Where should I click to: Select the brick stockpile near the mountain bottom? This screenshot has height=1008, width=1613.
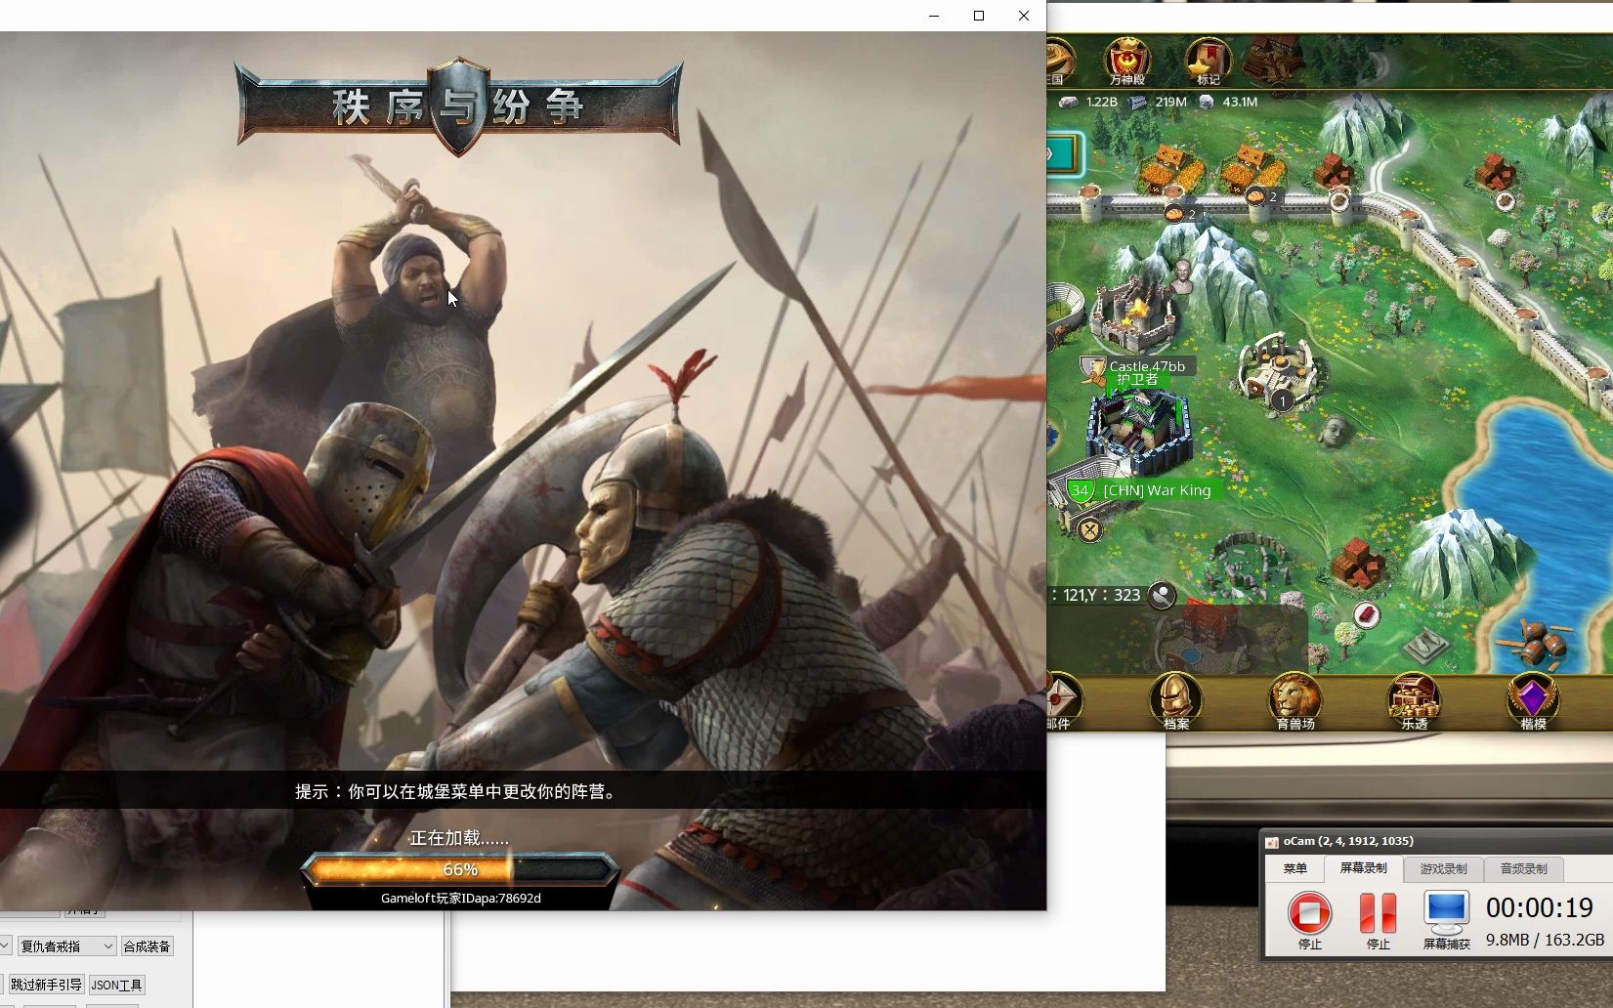coord(1358,564)
